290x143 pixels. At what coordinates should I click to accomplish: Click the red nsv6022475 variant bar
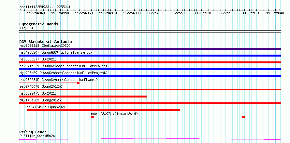pyautogui.click(x=83, y=97)
